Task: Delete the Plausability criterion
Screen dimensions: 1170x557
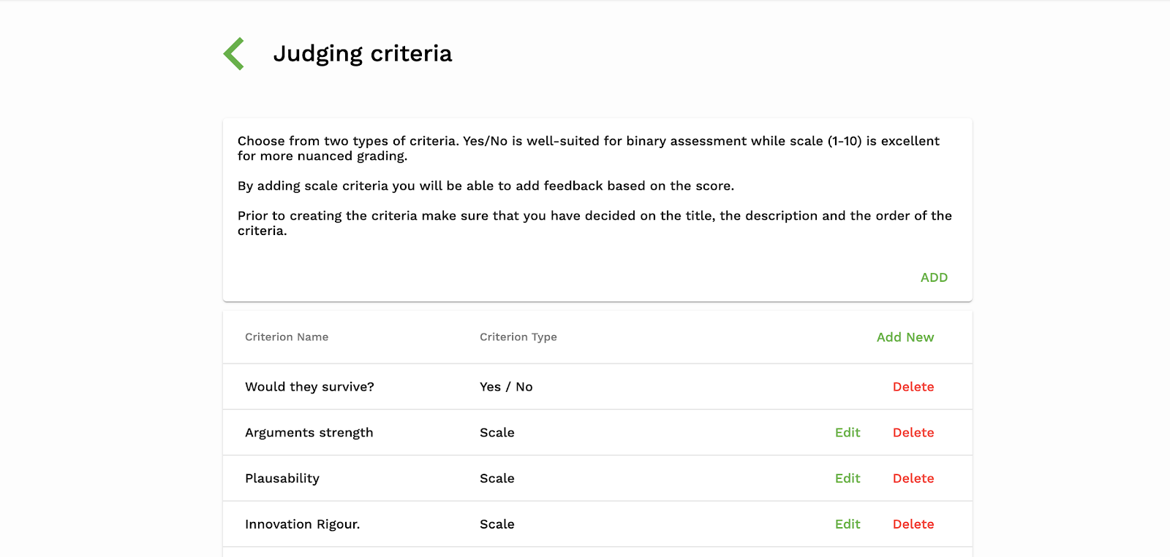Action: [x=913, y=479]
